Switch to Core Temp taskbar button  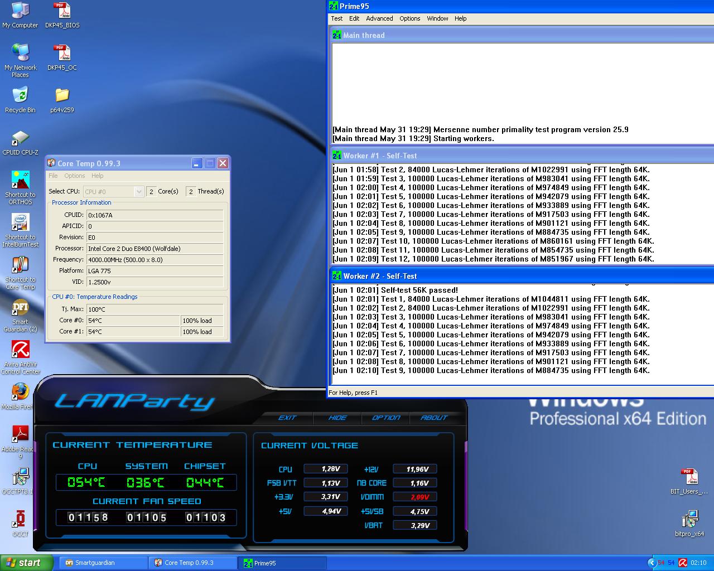(193, 563)
